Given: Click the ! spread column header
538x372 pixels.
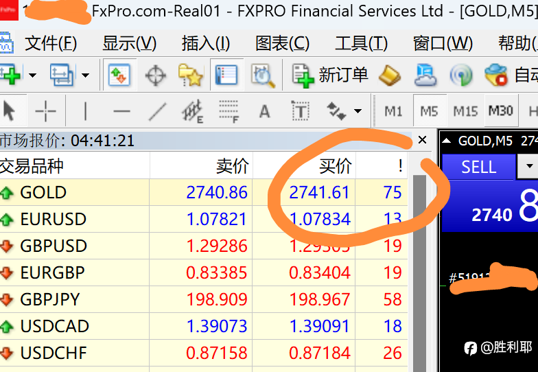Looking at the screenshot, I should pyautogui.click(x=382, y=166).
